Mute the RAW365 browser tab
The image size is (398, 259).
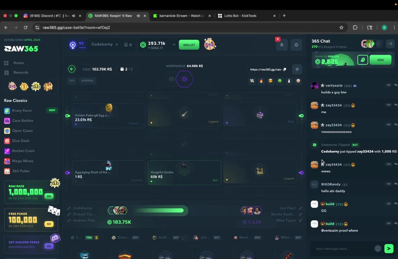(x=138, y=16)
